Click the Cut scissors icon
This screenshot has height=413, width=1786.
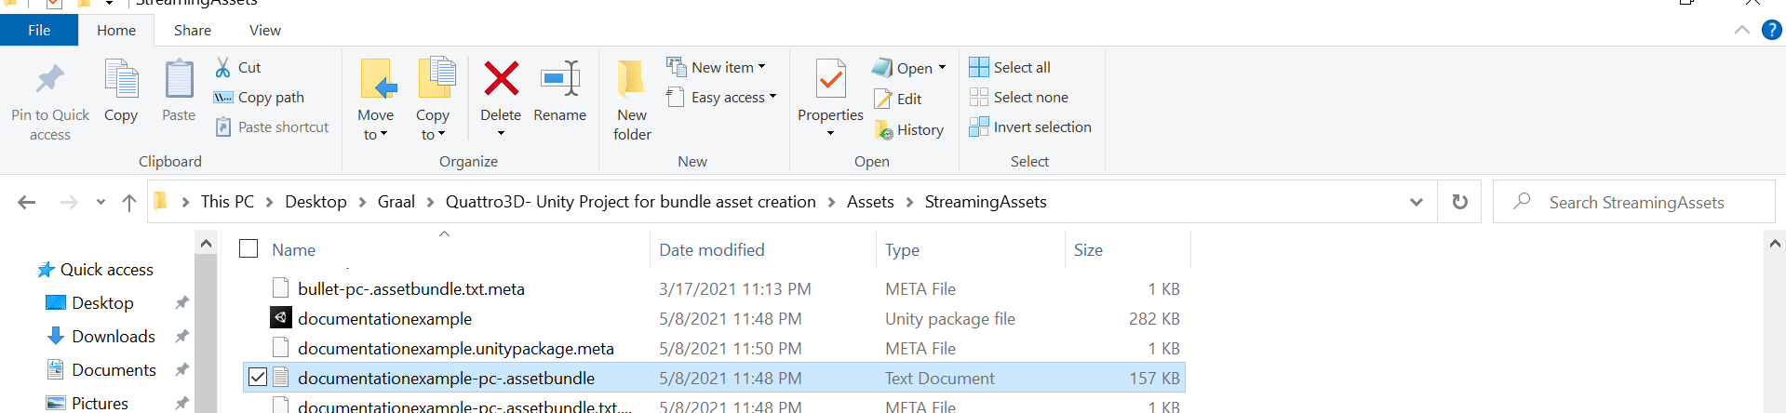223,67
